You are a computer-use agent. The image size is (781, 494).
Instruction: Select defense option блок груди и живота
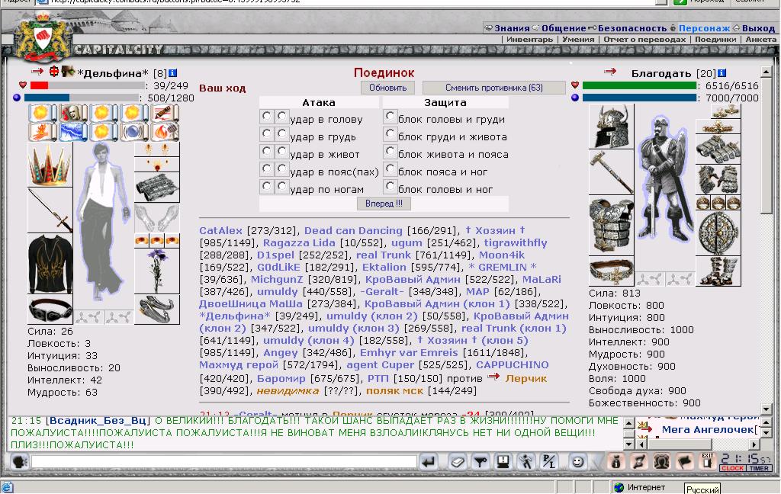(x=390, y=133)
